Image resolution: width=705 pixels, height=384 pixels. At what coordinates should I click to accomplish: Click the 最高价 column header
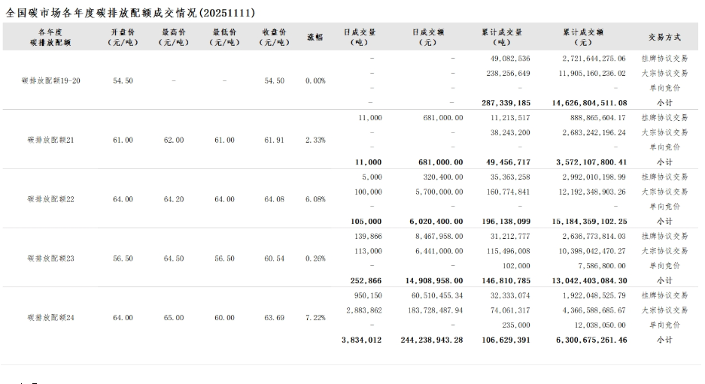point(174,37)
